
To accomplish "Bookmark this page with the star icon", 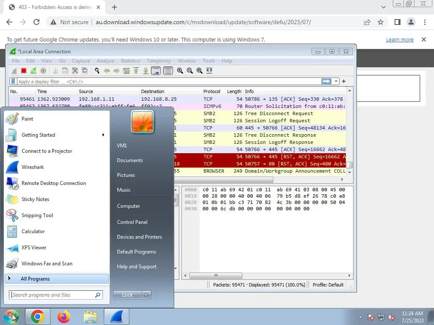I will pyautogui.click(x=381, y=22).
